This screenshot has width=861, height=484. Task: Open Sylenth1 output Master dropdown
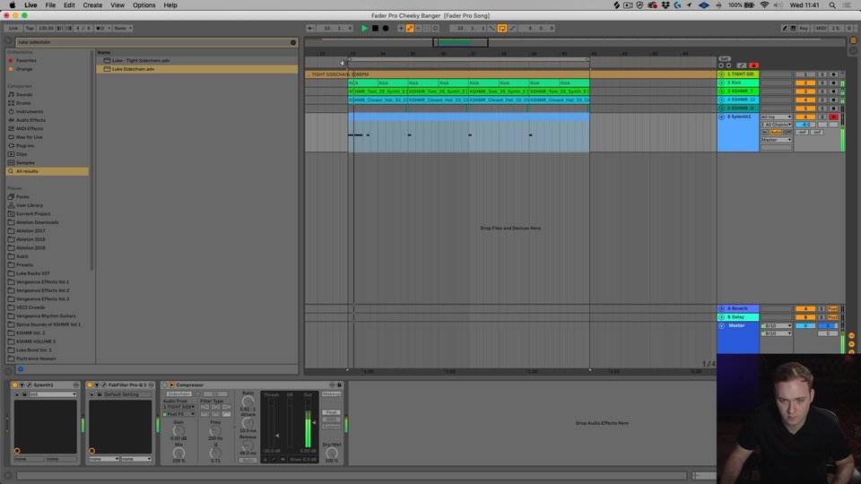pos(776,140)
